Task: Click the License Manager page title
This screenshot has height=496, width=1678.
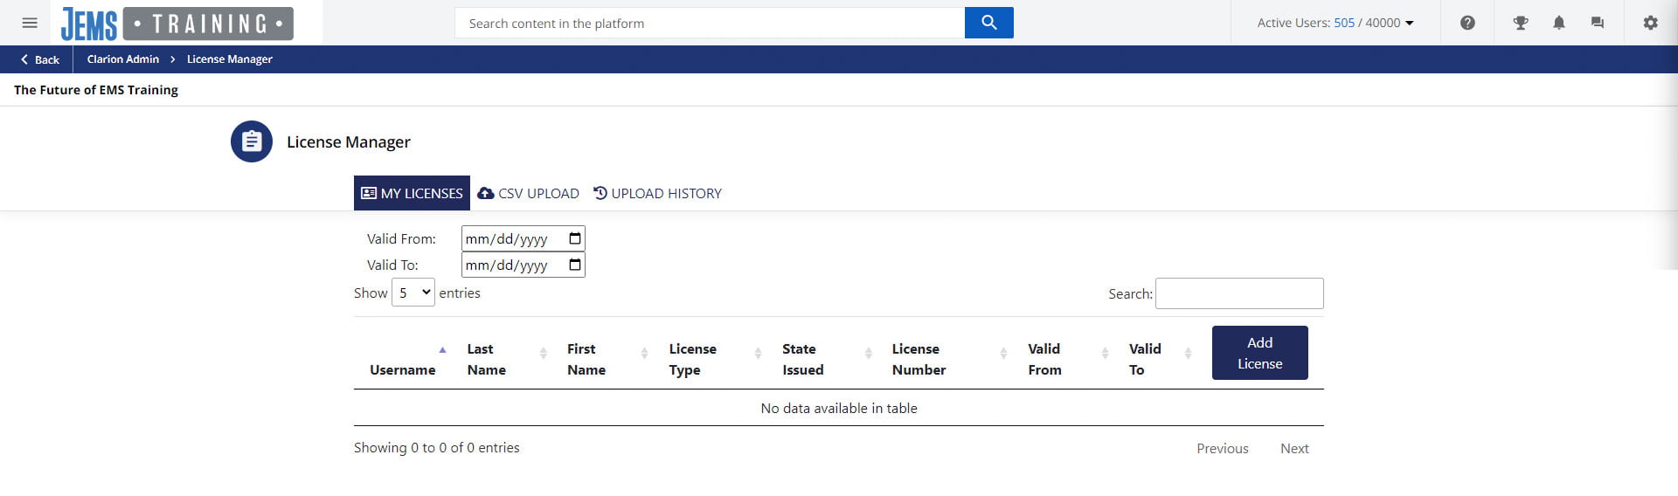Action: (349, 141)
